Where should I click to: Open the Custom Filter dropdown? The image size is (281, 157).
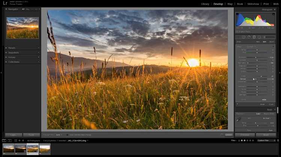(266, 141)
